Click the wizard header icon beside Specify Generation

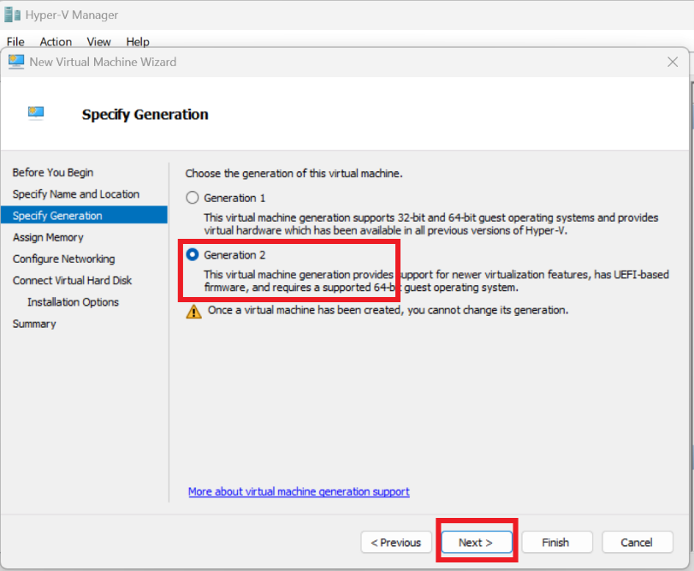point(36,112)
